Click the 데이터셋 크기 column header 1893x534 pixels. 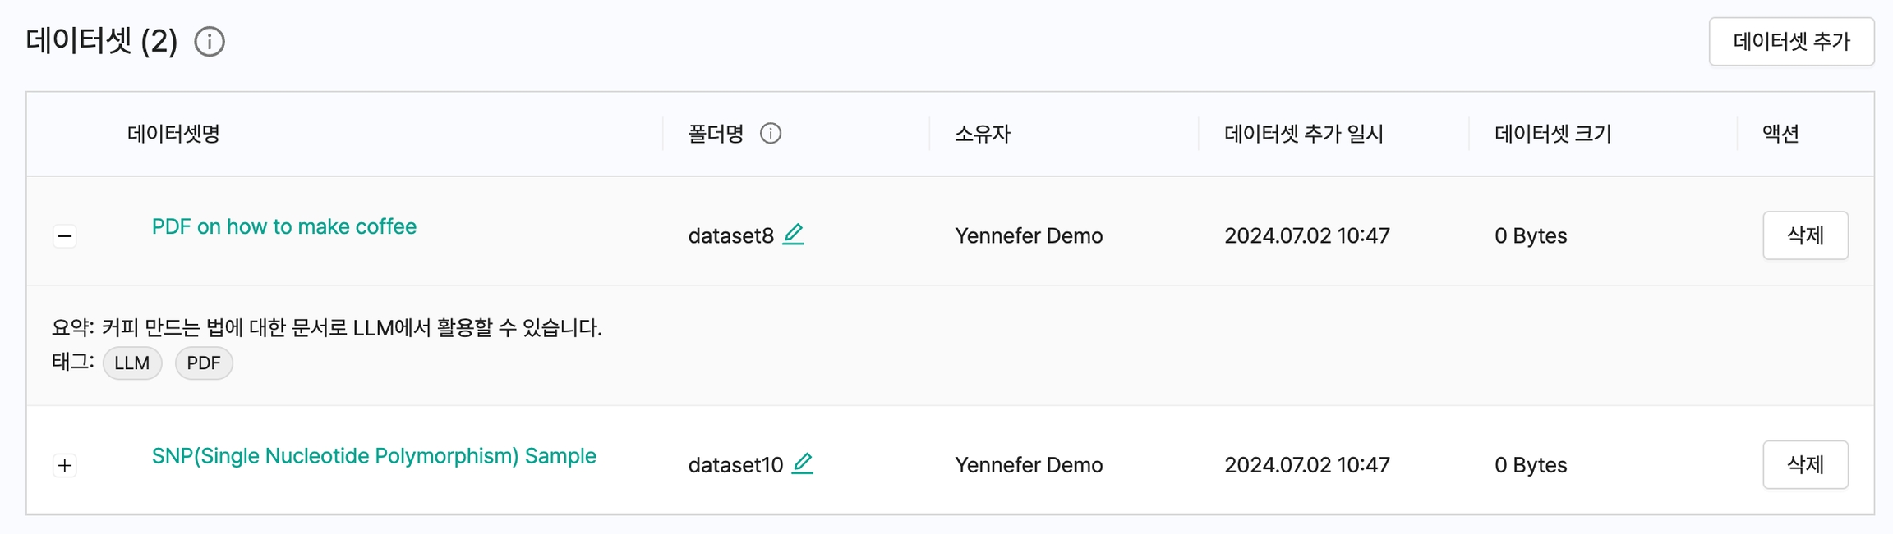click(x=1552, y=134)
